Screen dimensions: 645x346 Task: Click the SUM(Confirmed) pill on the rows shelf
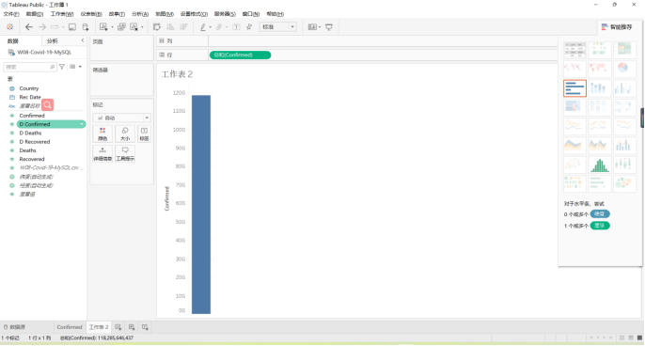point(241,55)
